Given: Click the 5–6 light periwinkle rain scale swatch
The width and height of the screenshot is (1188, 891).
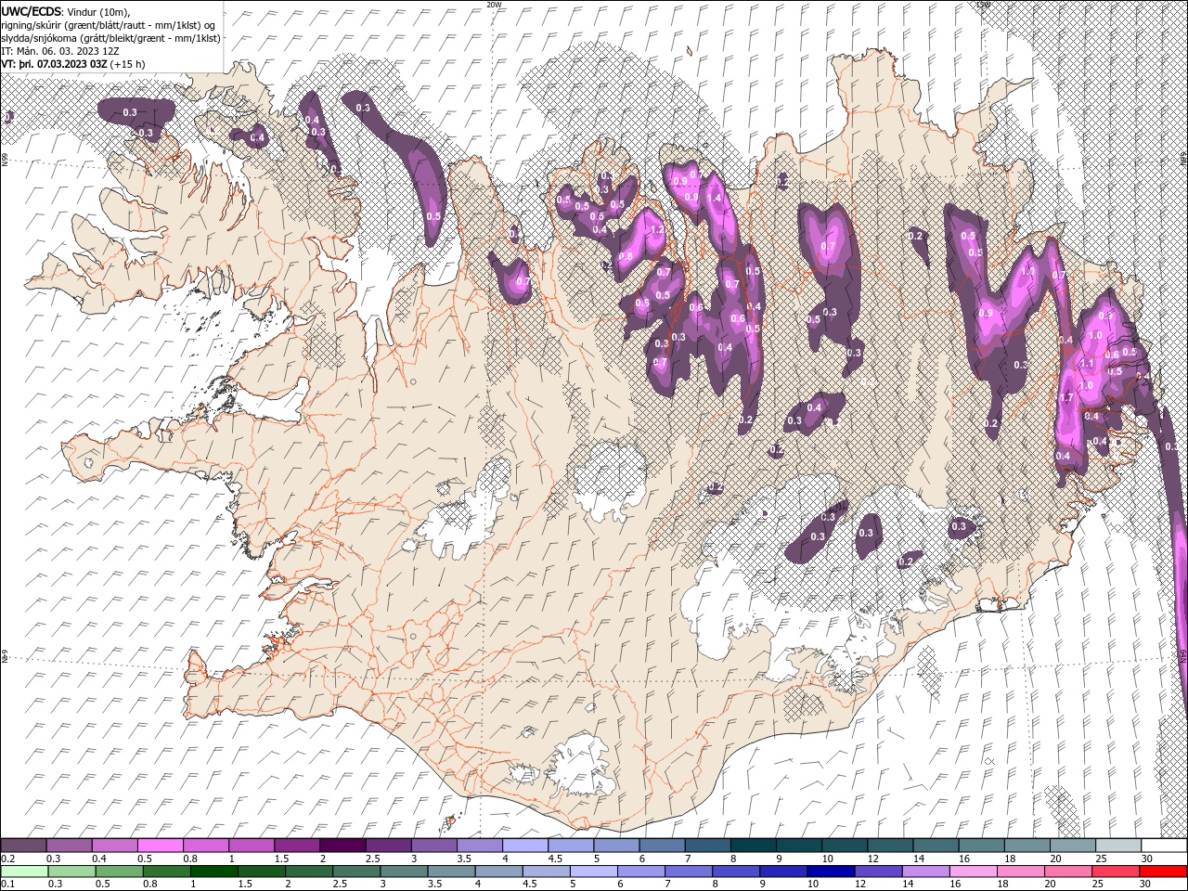Looking at the screenshot, I should pos(594,871).
